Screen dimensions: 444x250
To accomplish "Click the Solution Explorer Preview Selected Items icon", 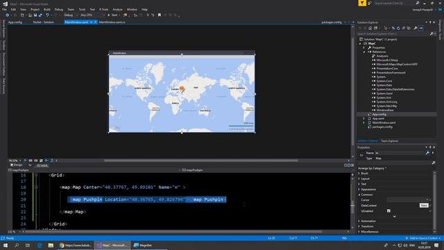I will [x=421, y=28].
